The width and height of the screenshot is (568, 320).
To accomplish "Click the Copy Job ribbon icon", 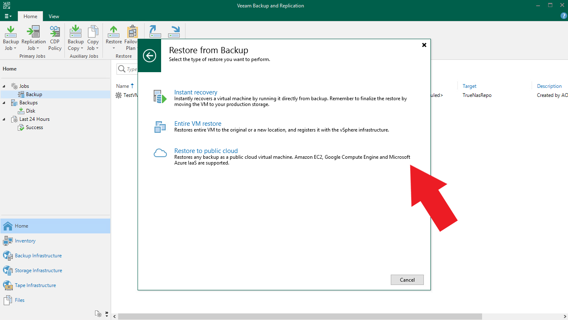I will click(x=93, y=31).
